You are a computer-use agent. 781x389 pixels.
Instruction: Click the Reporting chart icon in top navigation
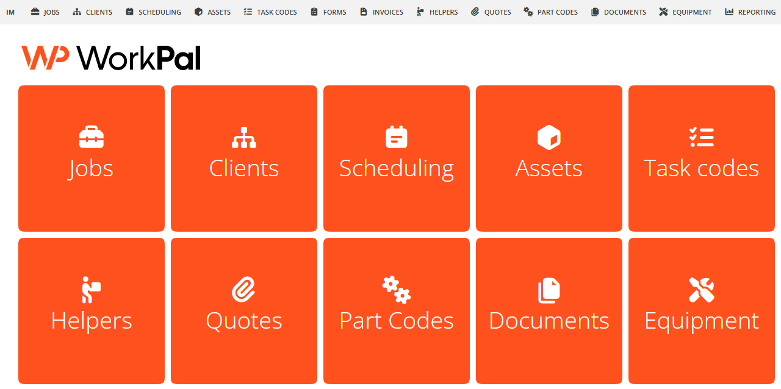click(x=729, y=12)
